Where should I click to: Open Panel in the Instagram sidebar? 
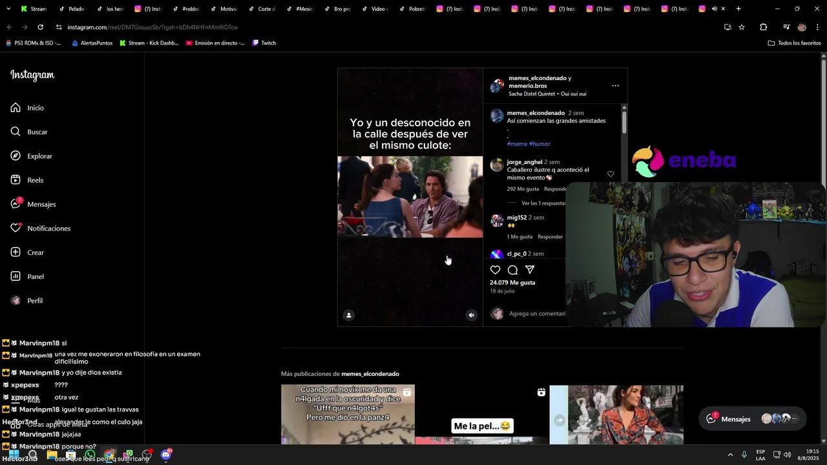click(27, 276)
